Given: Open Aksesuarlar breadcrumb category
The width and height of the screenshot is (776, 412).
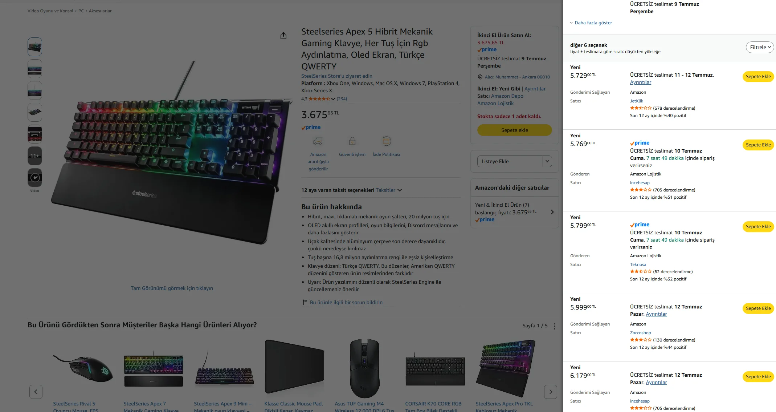Looking at the screenshot, I should (x=100, y=11).
